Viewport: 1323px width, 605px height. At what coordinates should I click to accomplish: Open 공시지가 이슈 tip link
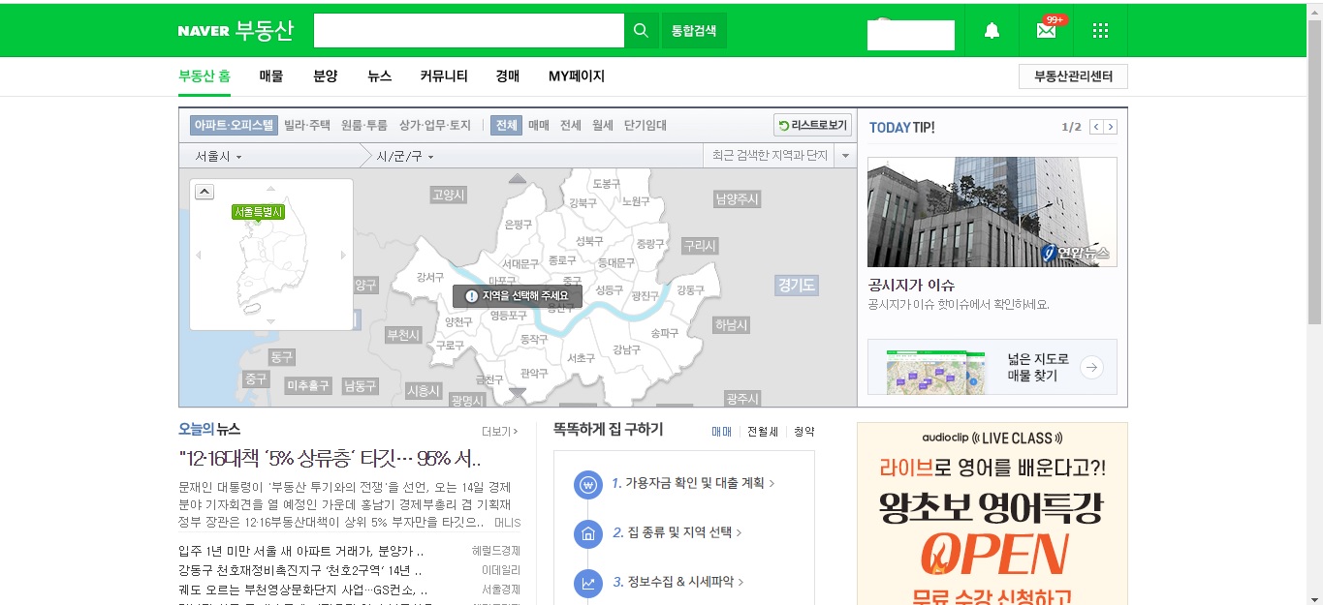pyautogui.click(x=912, y=286)
